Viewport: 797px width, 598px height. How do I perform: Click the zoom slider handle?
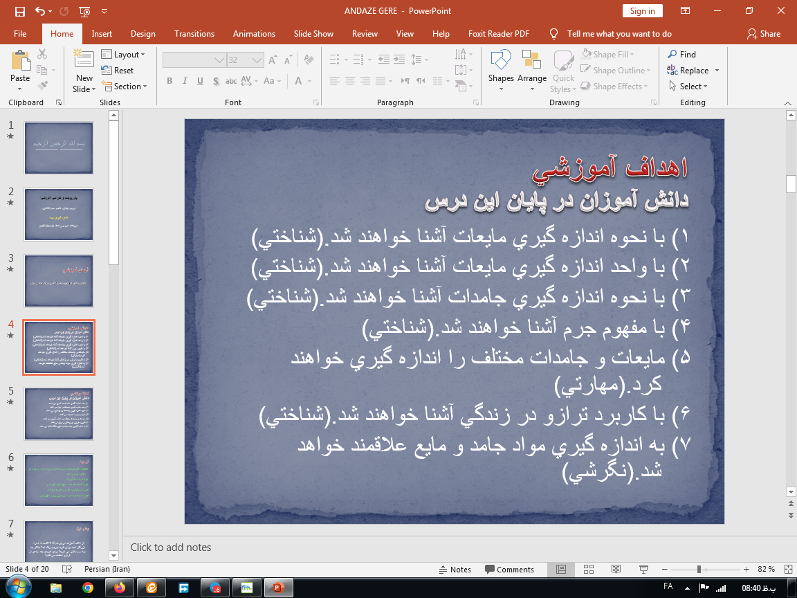click(699, 569)
